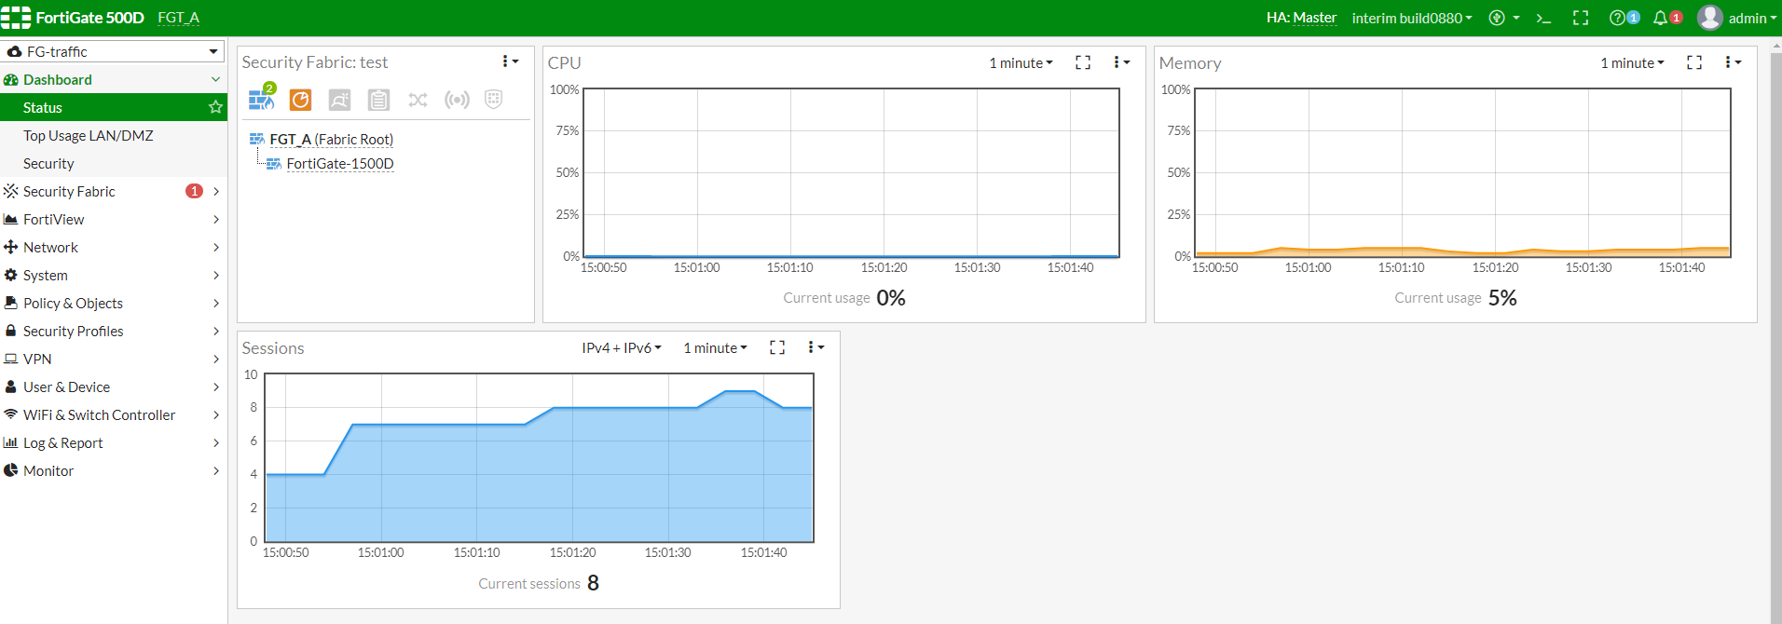Open Top Usage LAN/DMZ dashboard
Image resolution: width=1782 pixels, height=624 pixels.
pyautogui.click(x=113, y=135)
